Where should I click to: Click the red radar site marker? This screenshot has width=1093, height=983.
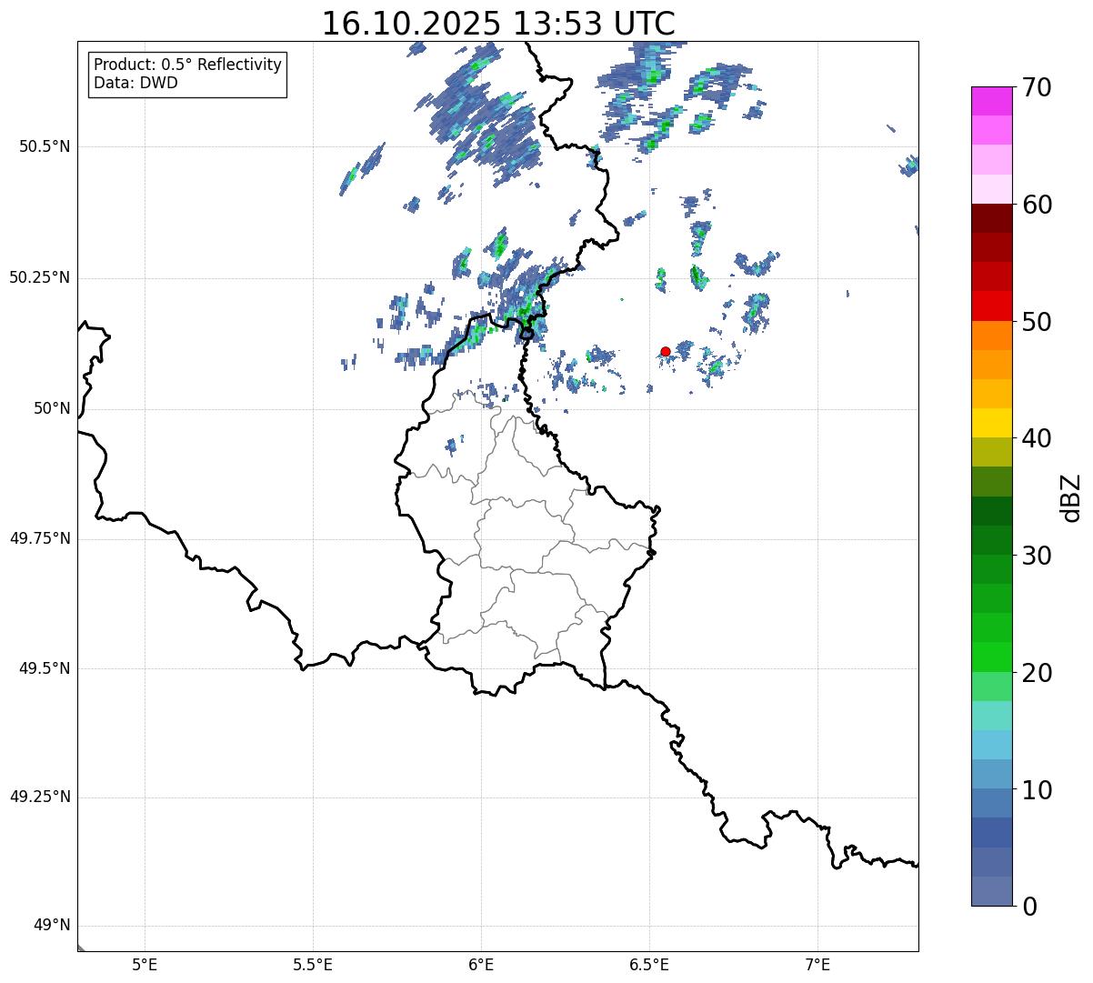pos(666,351)
